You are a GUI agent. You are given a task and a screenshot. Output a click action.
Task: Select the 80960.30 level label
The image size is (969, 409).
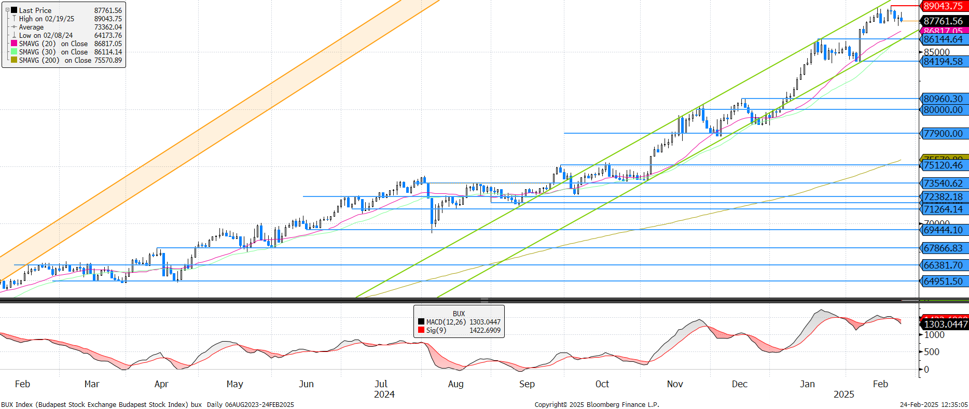(x=944, y=98)
